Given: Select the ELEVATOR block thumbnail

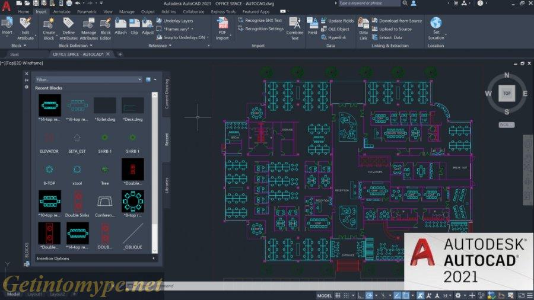Looking at the screenshot, I should point(49,138).
